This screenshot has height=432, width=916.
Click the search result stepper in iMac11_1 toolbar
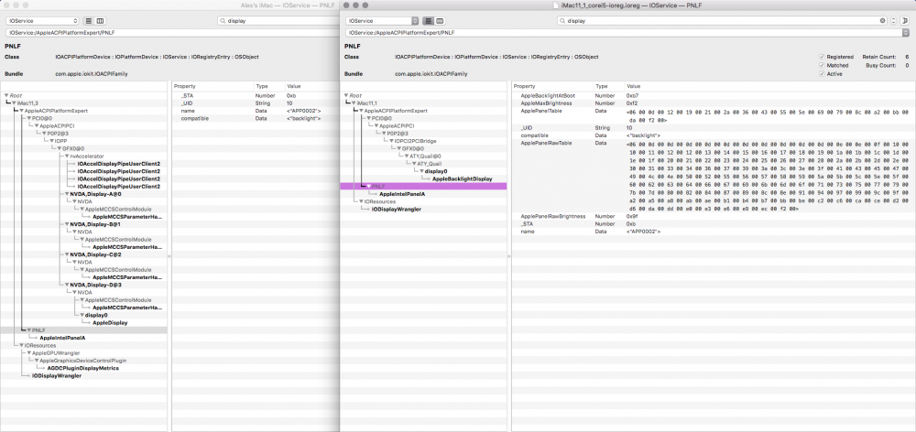(893, 20)
